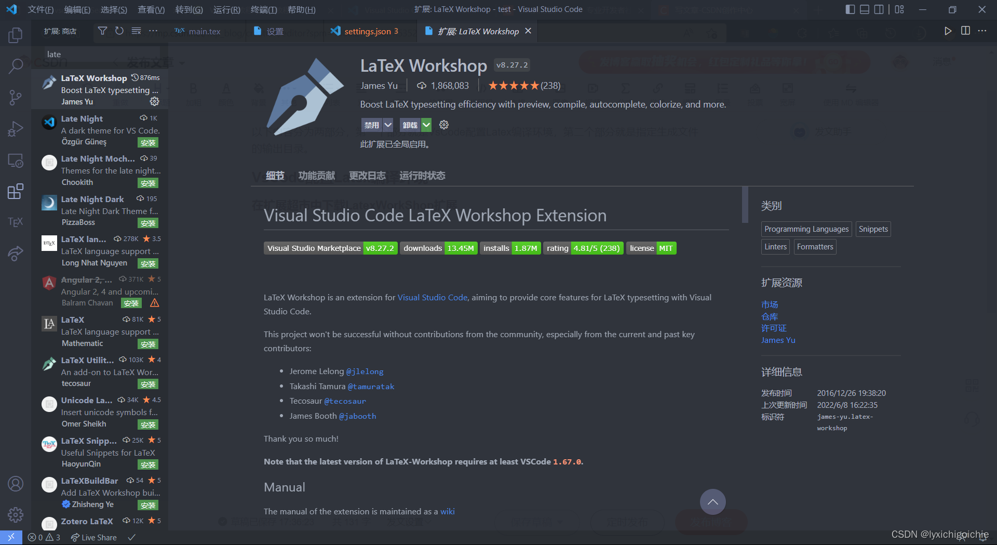Click the Snippets category tag
The height and width of the screenshot is (545, 997).
click(873, 229)
